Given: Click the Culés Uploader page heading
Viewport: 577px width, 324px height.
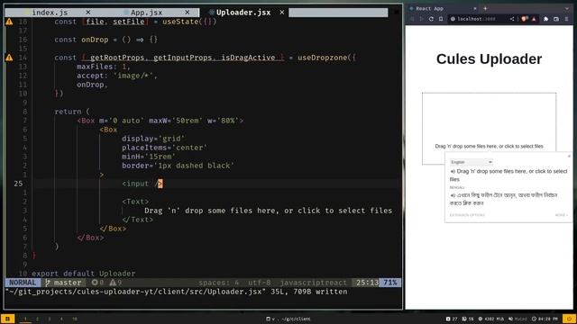Looking at the screenshot, I should point(489,59).
